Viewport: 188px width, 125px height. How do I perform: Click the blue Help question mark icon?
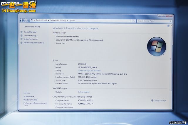click(168, 26)
